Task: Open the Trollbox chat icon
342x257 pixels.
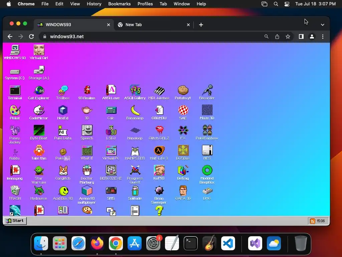Action: coord(63,93)
